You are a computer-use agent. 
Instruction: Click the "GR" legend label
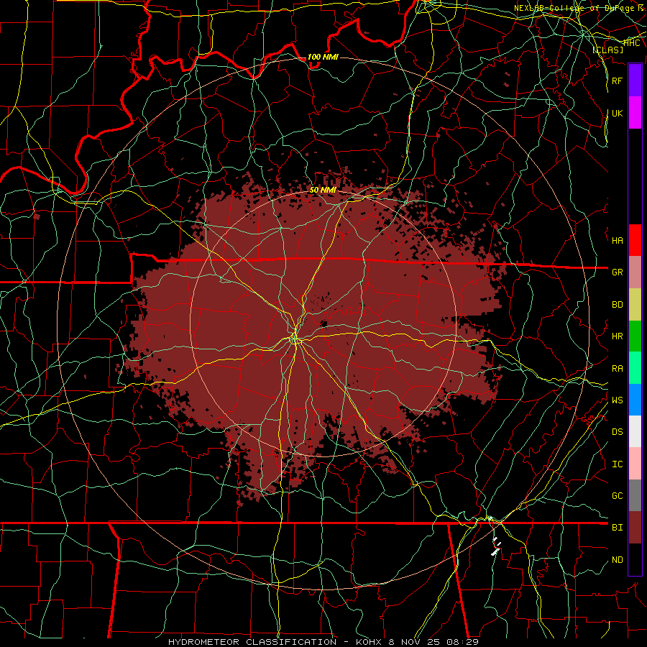point(618,272)
